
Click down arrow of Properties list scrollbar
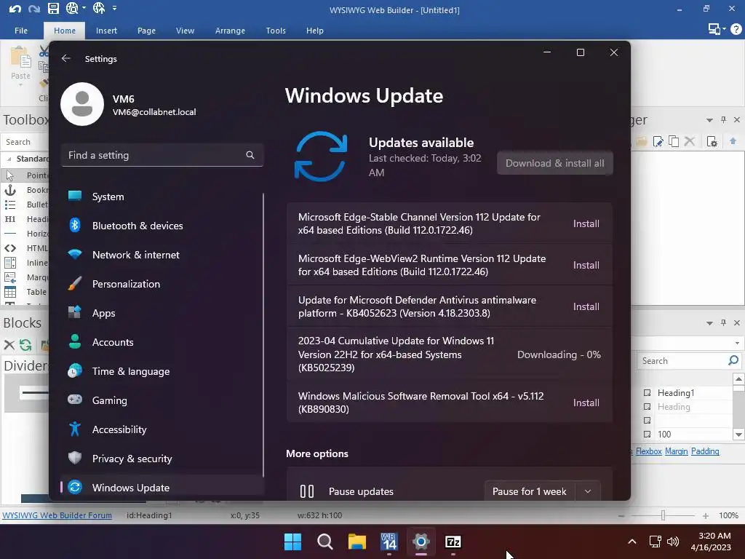point(738,435)
